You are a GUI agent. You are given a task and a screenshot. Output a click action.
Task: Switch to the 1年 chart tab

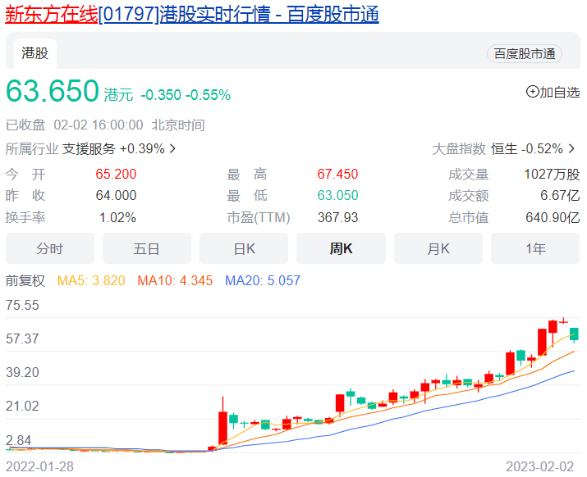535,248
